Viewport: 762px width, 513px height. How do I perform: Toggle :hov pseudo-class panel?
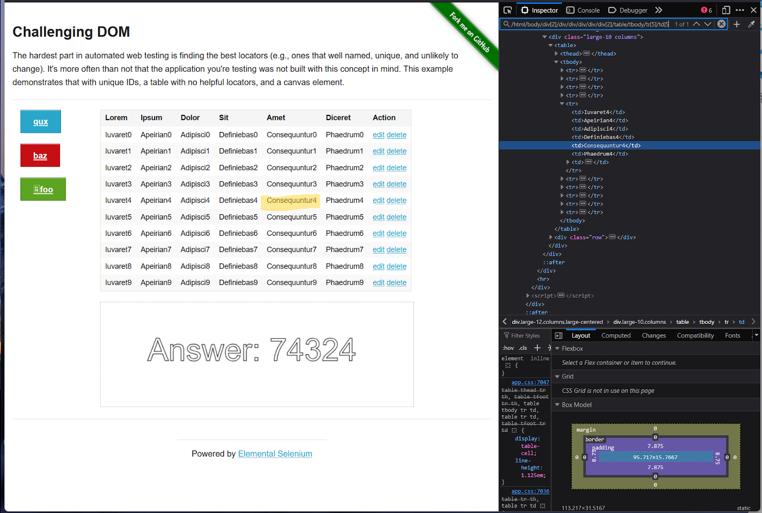click(508, 348)
